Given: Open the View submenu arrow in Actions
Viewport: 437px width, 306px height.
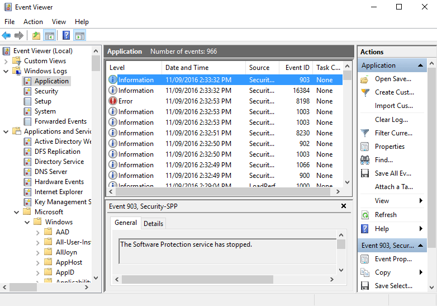Looking at the screenshot, I should [x=421, y=201].
